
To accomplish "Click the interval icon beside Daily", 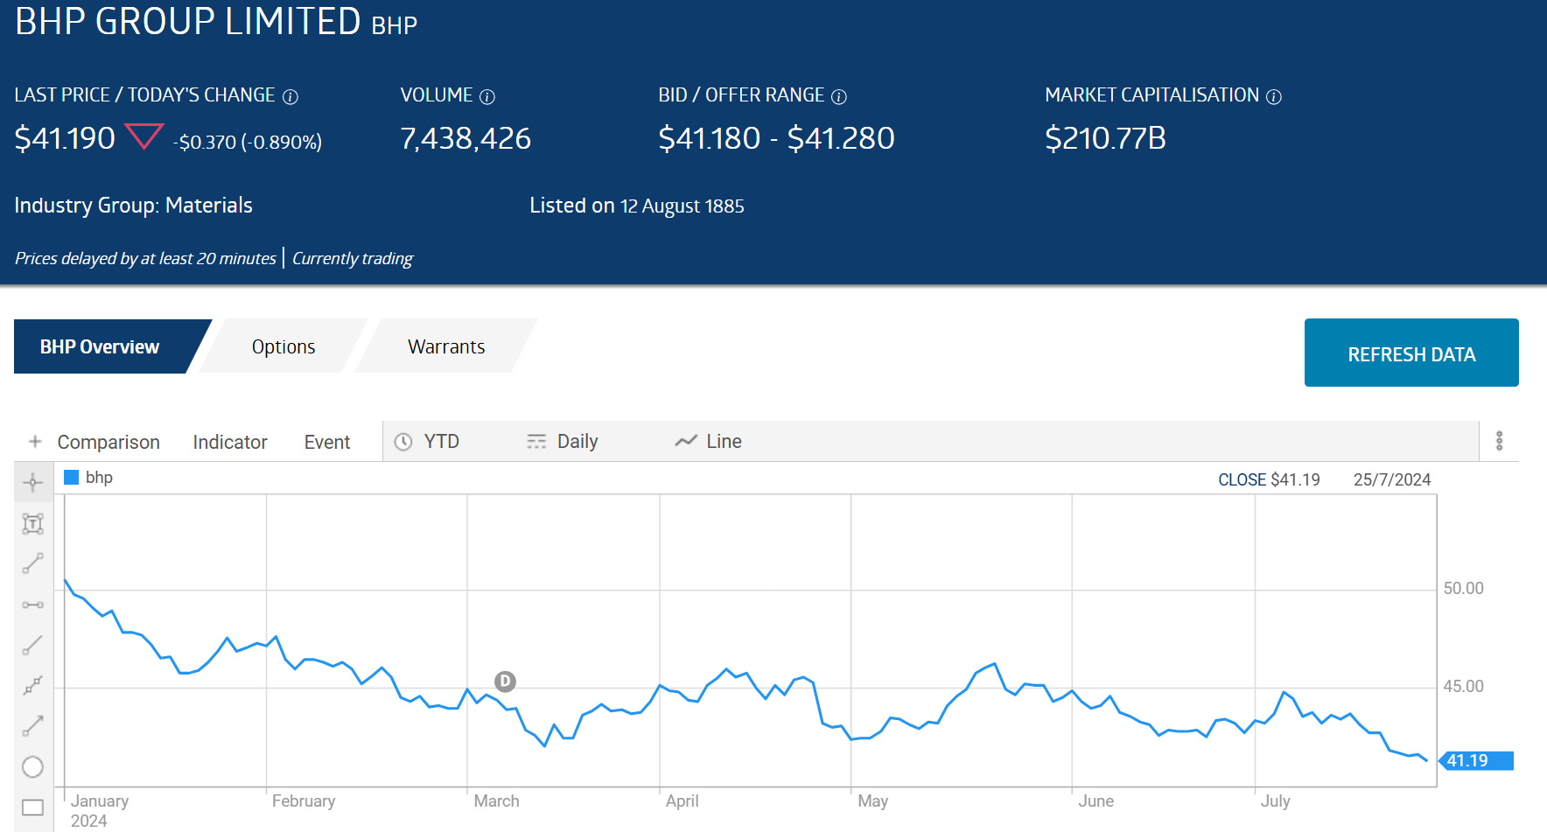I will [x=536, y=442].
